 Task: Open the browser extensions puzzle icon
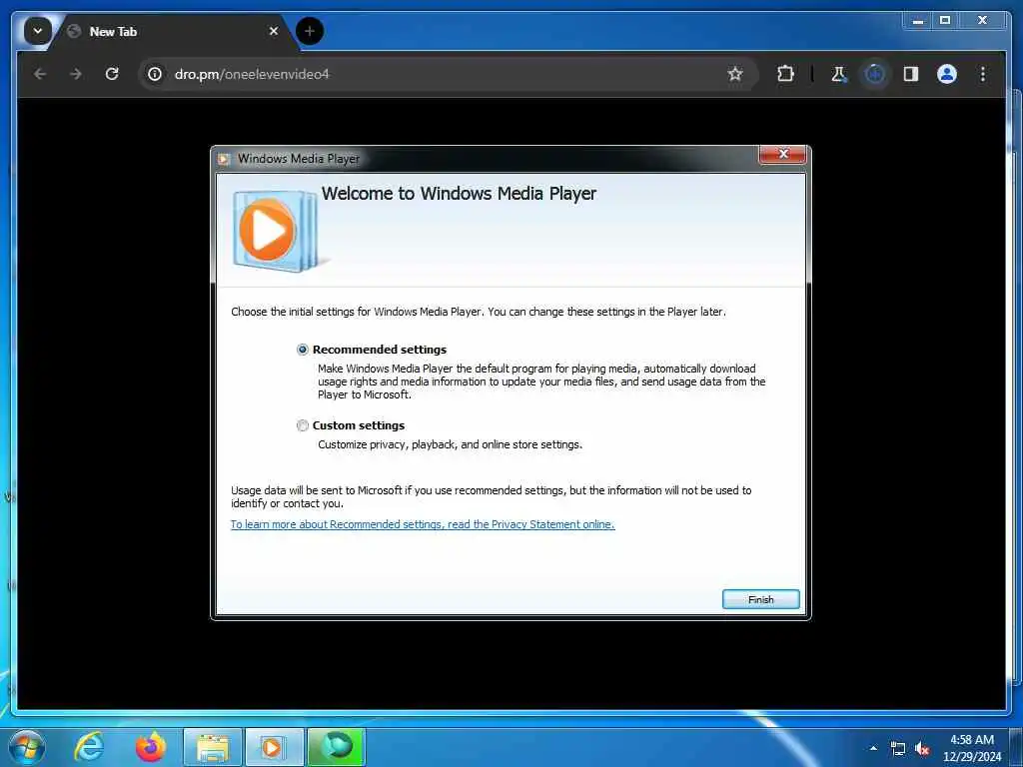pyautogui.click(x=785, y=74)
